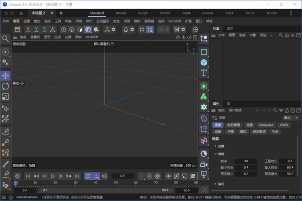The height and width of the screenshot is (201, 302).
Task: Play the animation forward
Action: 52,176
